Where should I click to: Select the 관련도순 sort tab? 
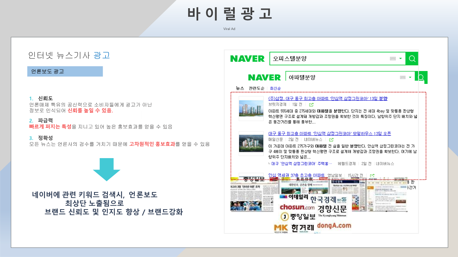(257, 88)
